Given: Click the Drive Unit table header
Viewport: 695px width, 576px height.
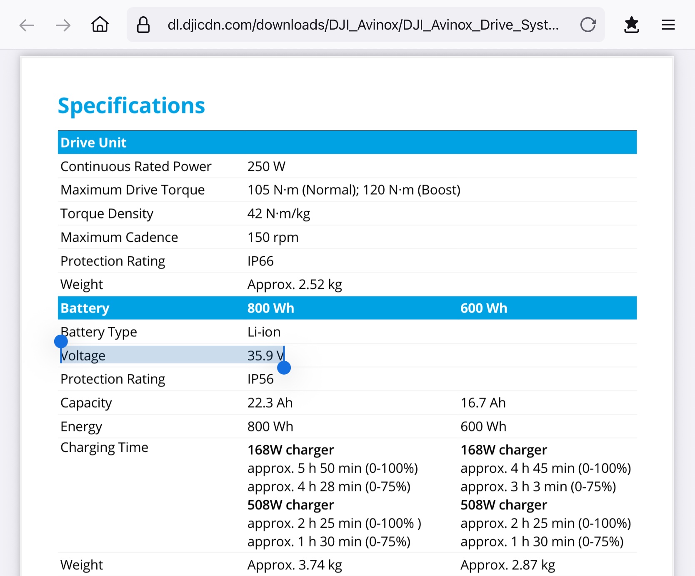Looking at the screenshot, I should [93, 143].
